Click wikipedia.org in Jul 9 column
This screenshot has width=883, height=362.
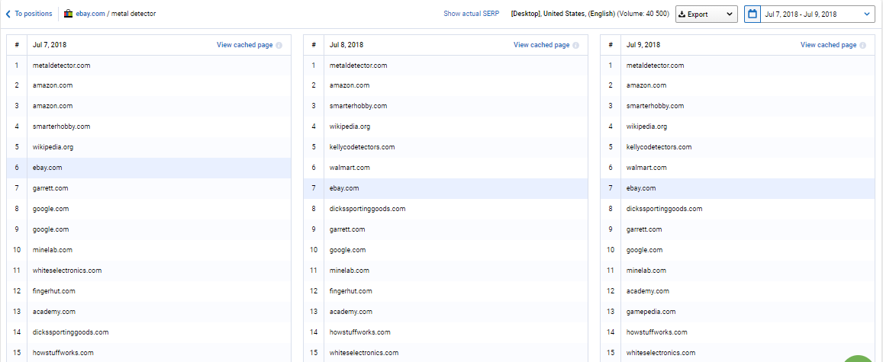click(x=646, y=127)
